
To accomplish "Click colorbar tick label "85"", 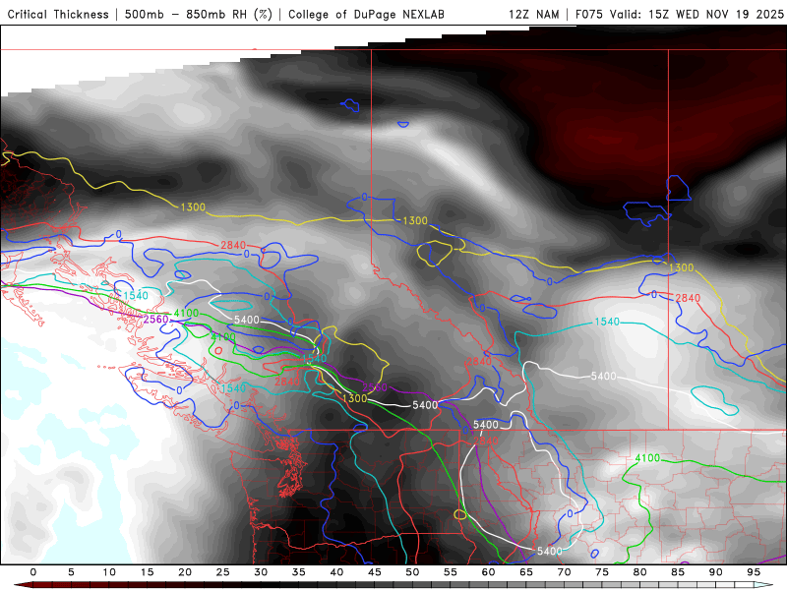I will click(678, 572).
